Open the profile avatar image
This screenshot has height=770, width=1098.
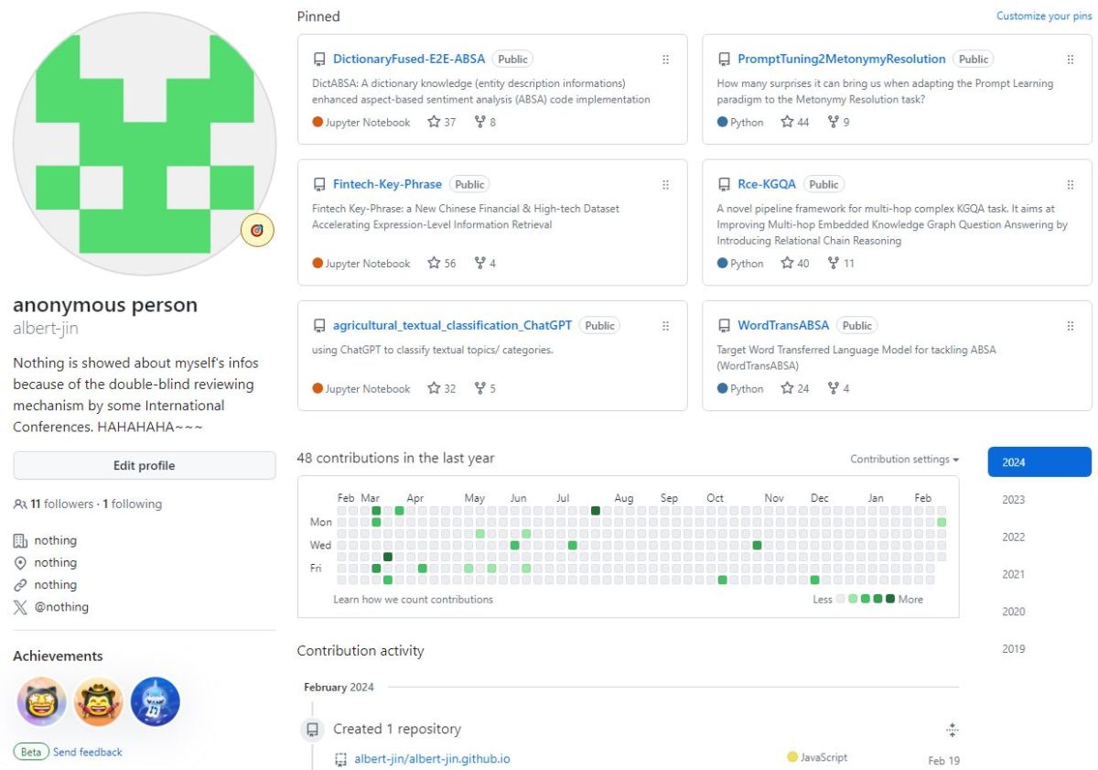[x=145, y=144]
